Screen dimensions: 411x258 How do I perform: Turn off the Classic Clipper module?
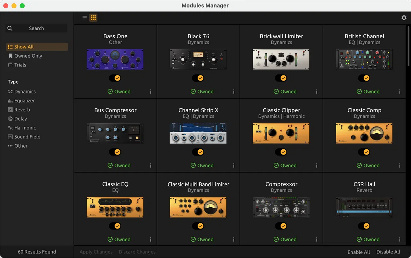[x=281, y=152]
